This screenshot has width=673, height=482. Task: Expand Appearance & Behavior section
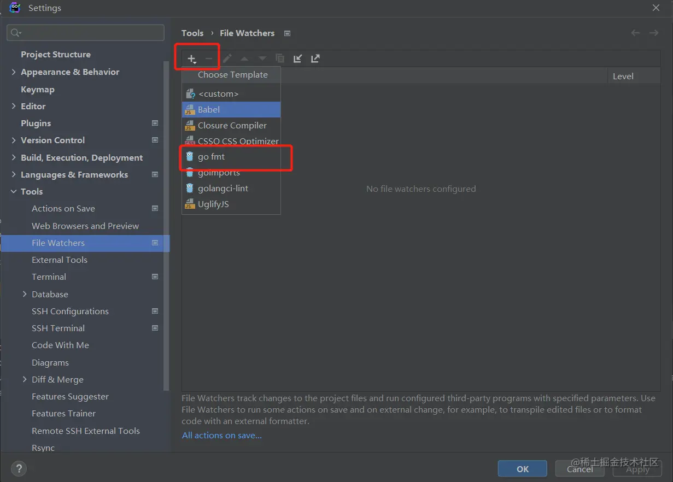[x=14, y=72]
